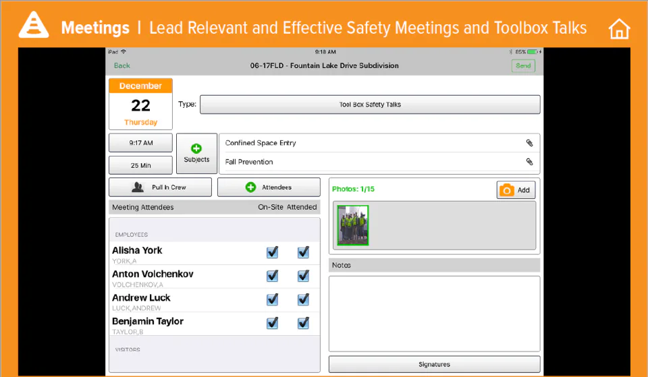Select the Fall Prevention subject
648x377 pixels.
(x=379, y=162)
